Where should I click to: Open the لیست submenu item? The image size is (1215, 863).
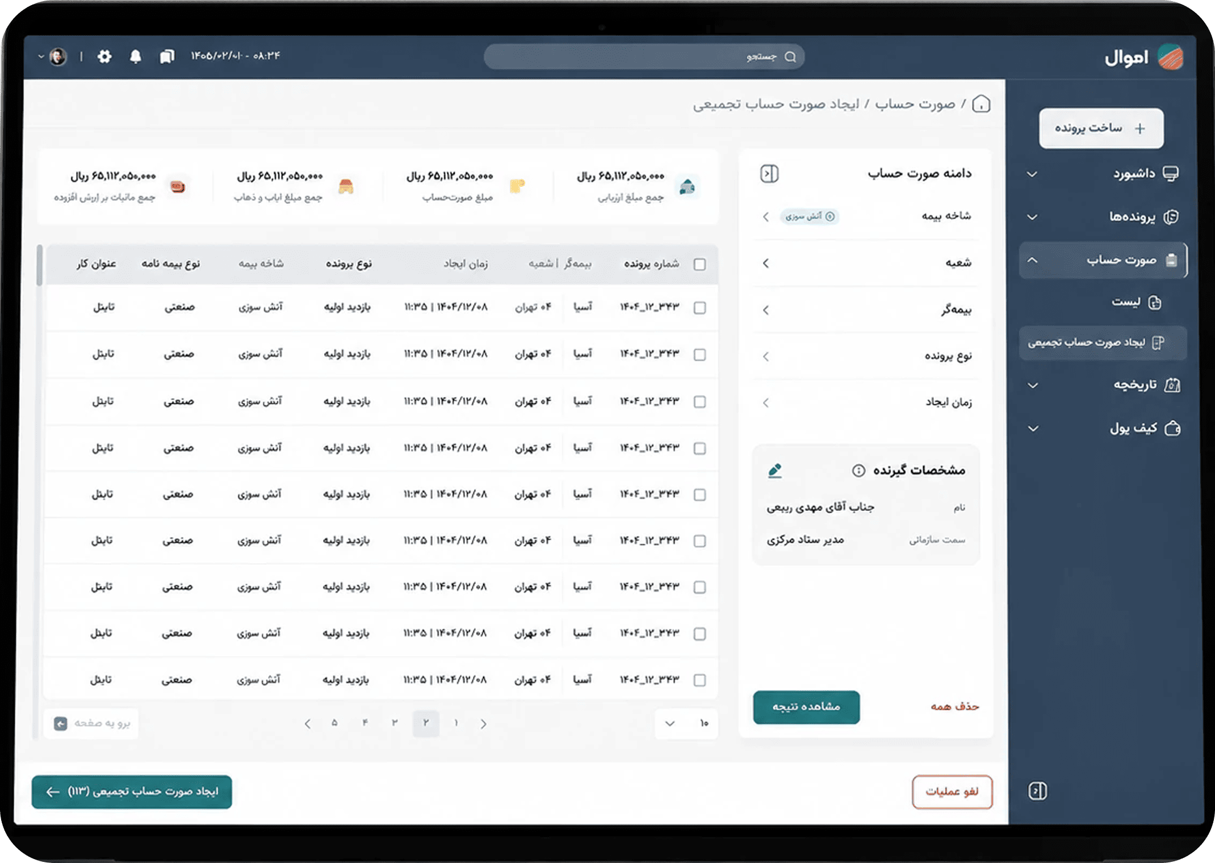coord(1136,302)
